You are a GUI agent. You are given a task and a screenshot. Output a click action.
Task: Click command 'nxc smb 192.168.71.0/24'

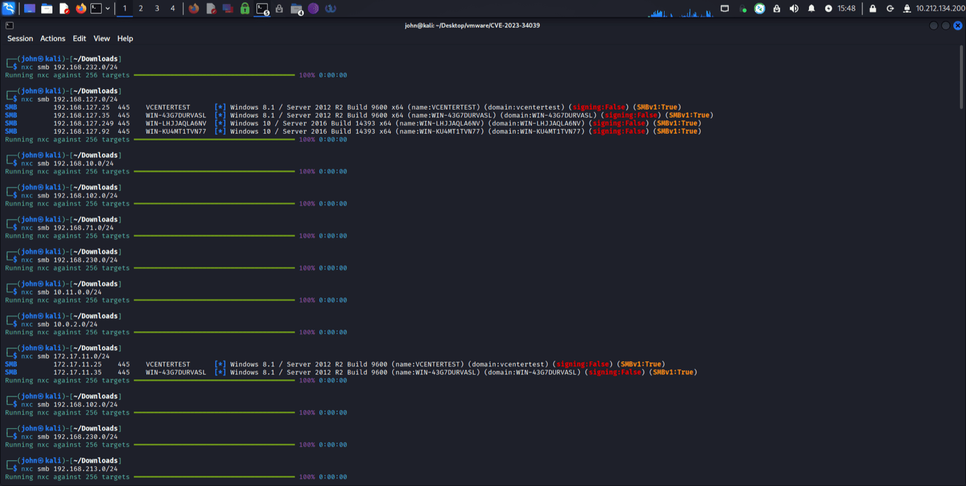point(68,228)
